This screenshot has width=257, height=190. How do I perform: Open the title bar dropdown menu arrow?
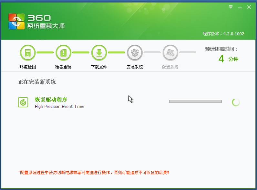pyautogui.click(x=231, y=7)
